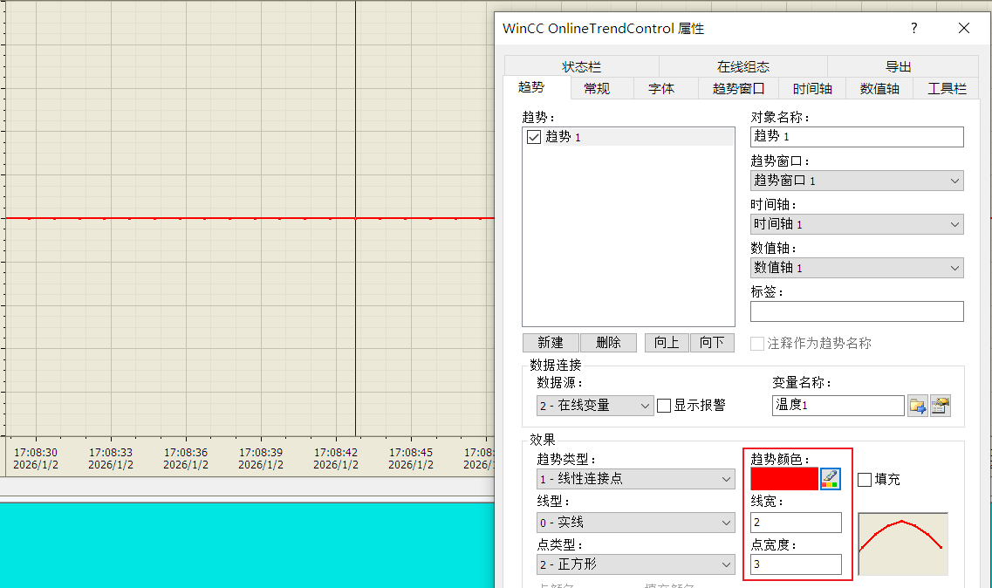Switch to the 状态栏 tab
The height and width of the screenshot is (588, 992).
[x=581, y=66]
